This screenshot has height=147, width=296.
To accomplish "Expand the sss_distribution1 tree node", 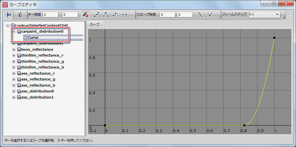I will [x=14, y=97].
